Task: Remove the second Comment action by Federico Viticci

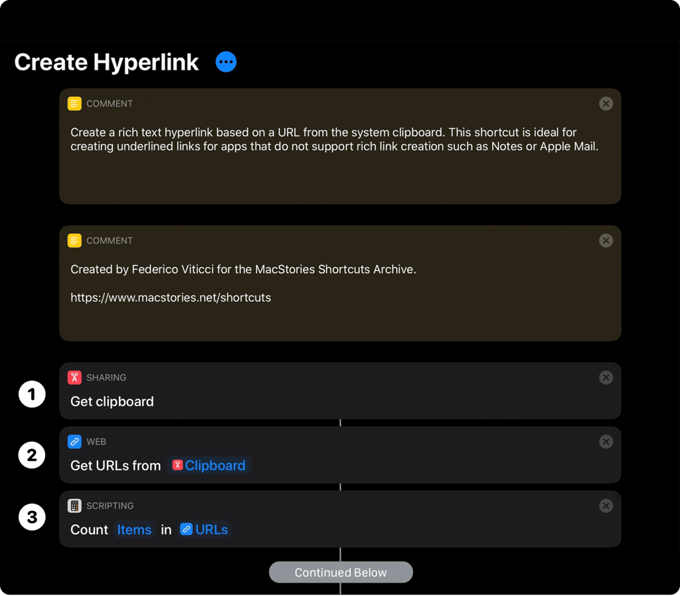Action: (x=606, y=241)
